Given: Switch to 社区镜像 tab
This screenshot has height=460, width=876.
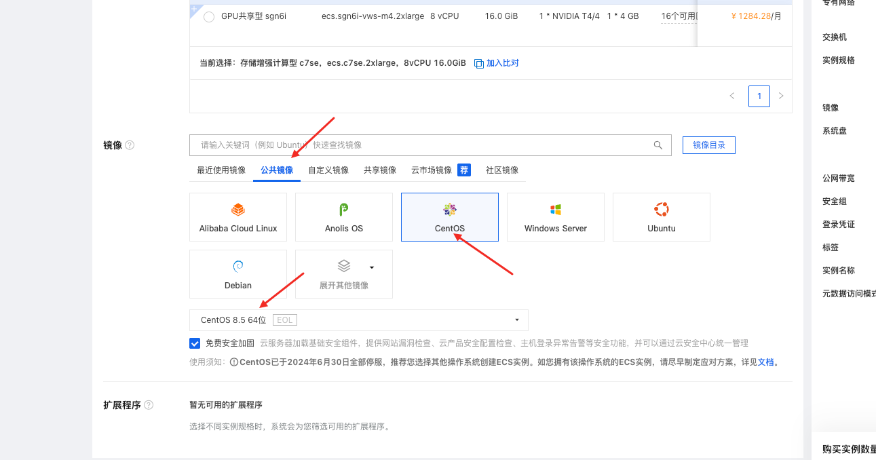Looking at the screenshot, I should point(502,170).
